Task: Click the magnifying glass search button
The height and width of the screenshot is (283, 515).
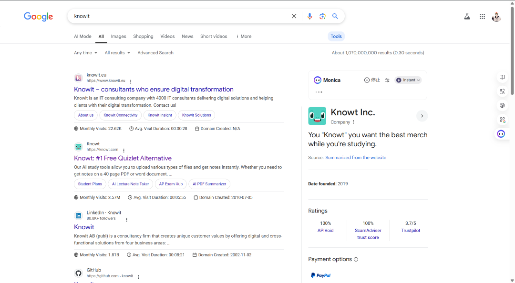Action: [335, 16]
